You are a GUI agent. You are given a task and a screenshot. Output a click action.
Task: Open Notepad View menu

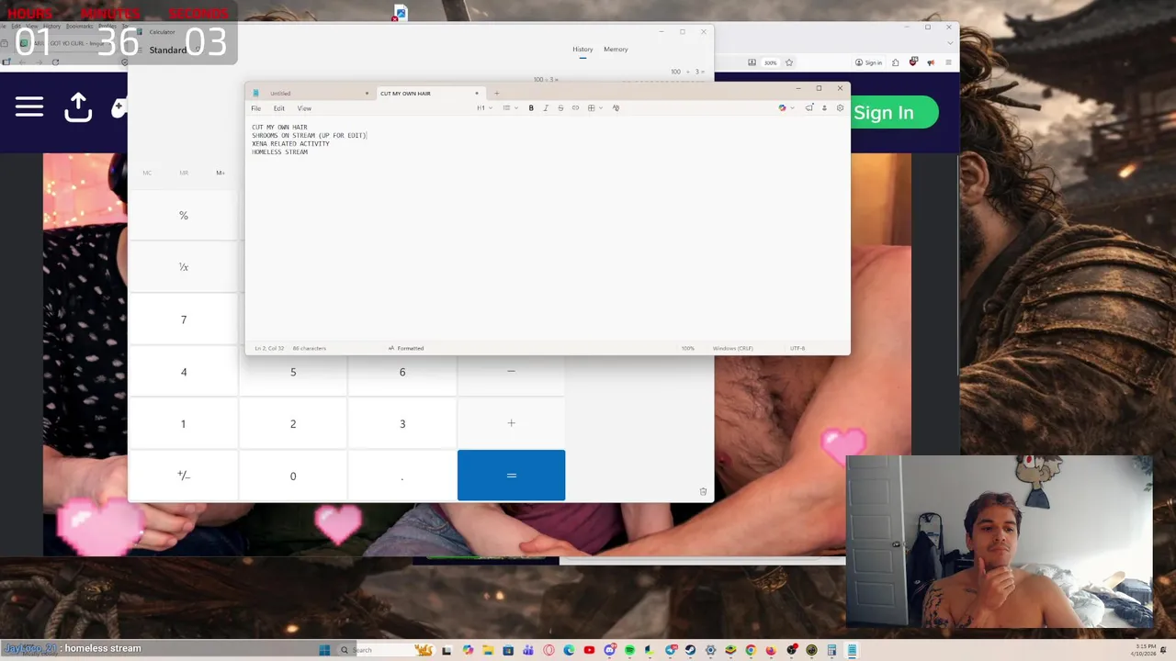tap(304, 108)
